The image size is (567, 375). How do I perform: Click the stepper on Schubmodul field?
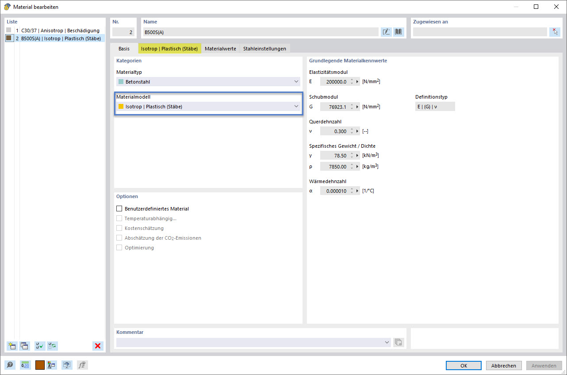point(352,107)
